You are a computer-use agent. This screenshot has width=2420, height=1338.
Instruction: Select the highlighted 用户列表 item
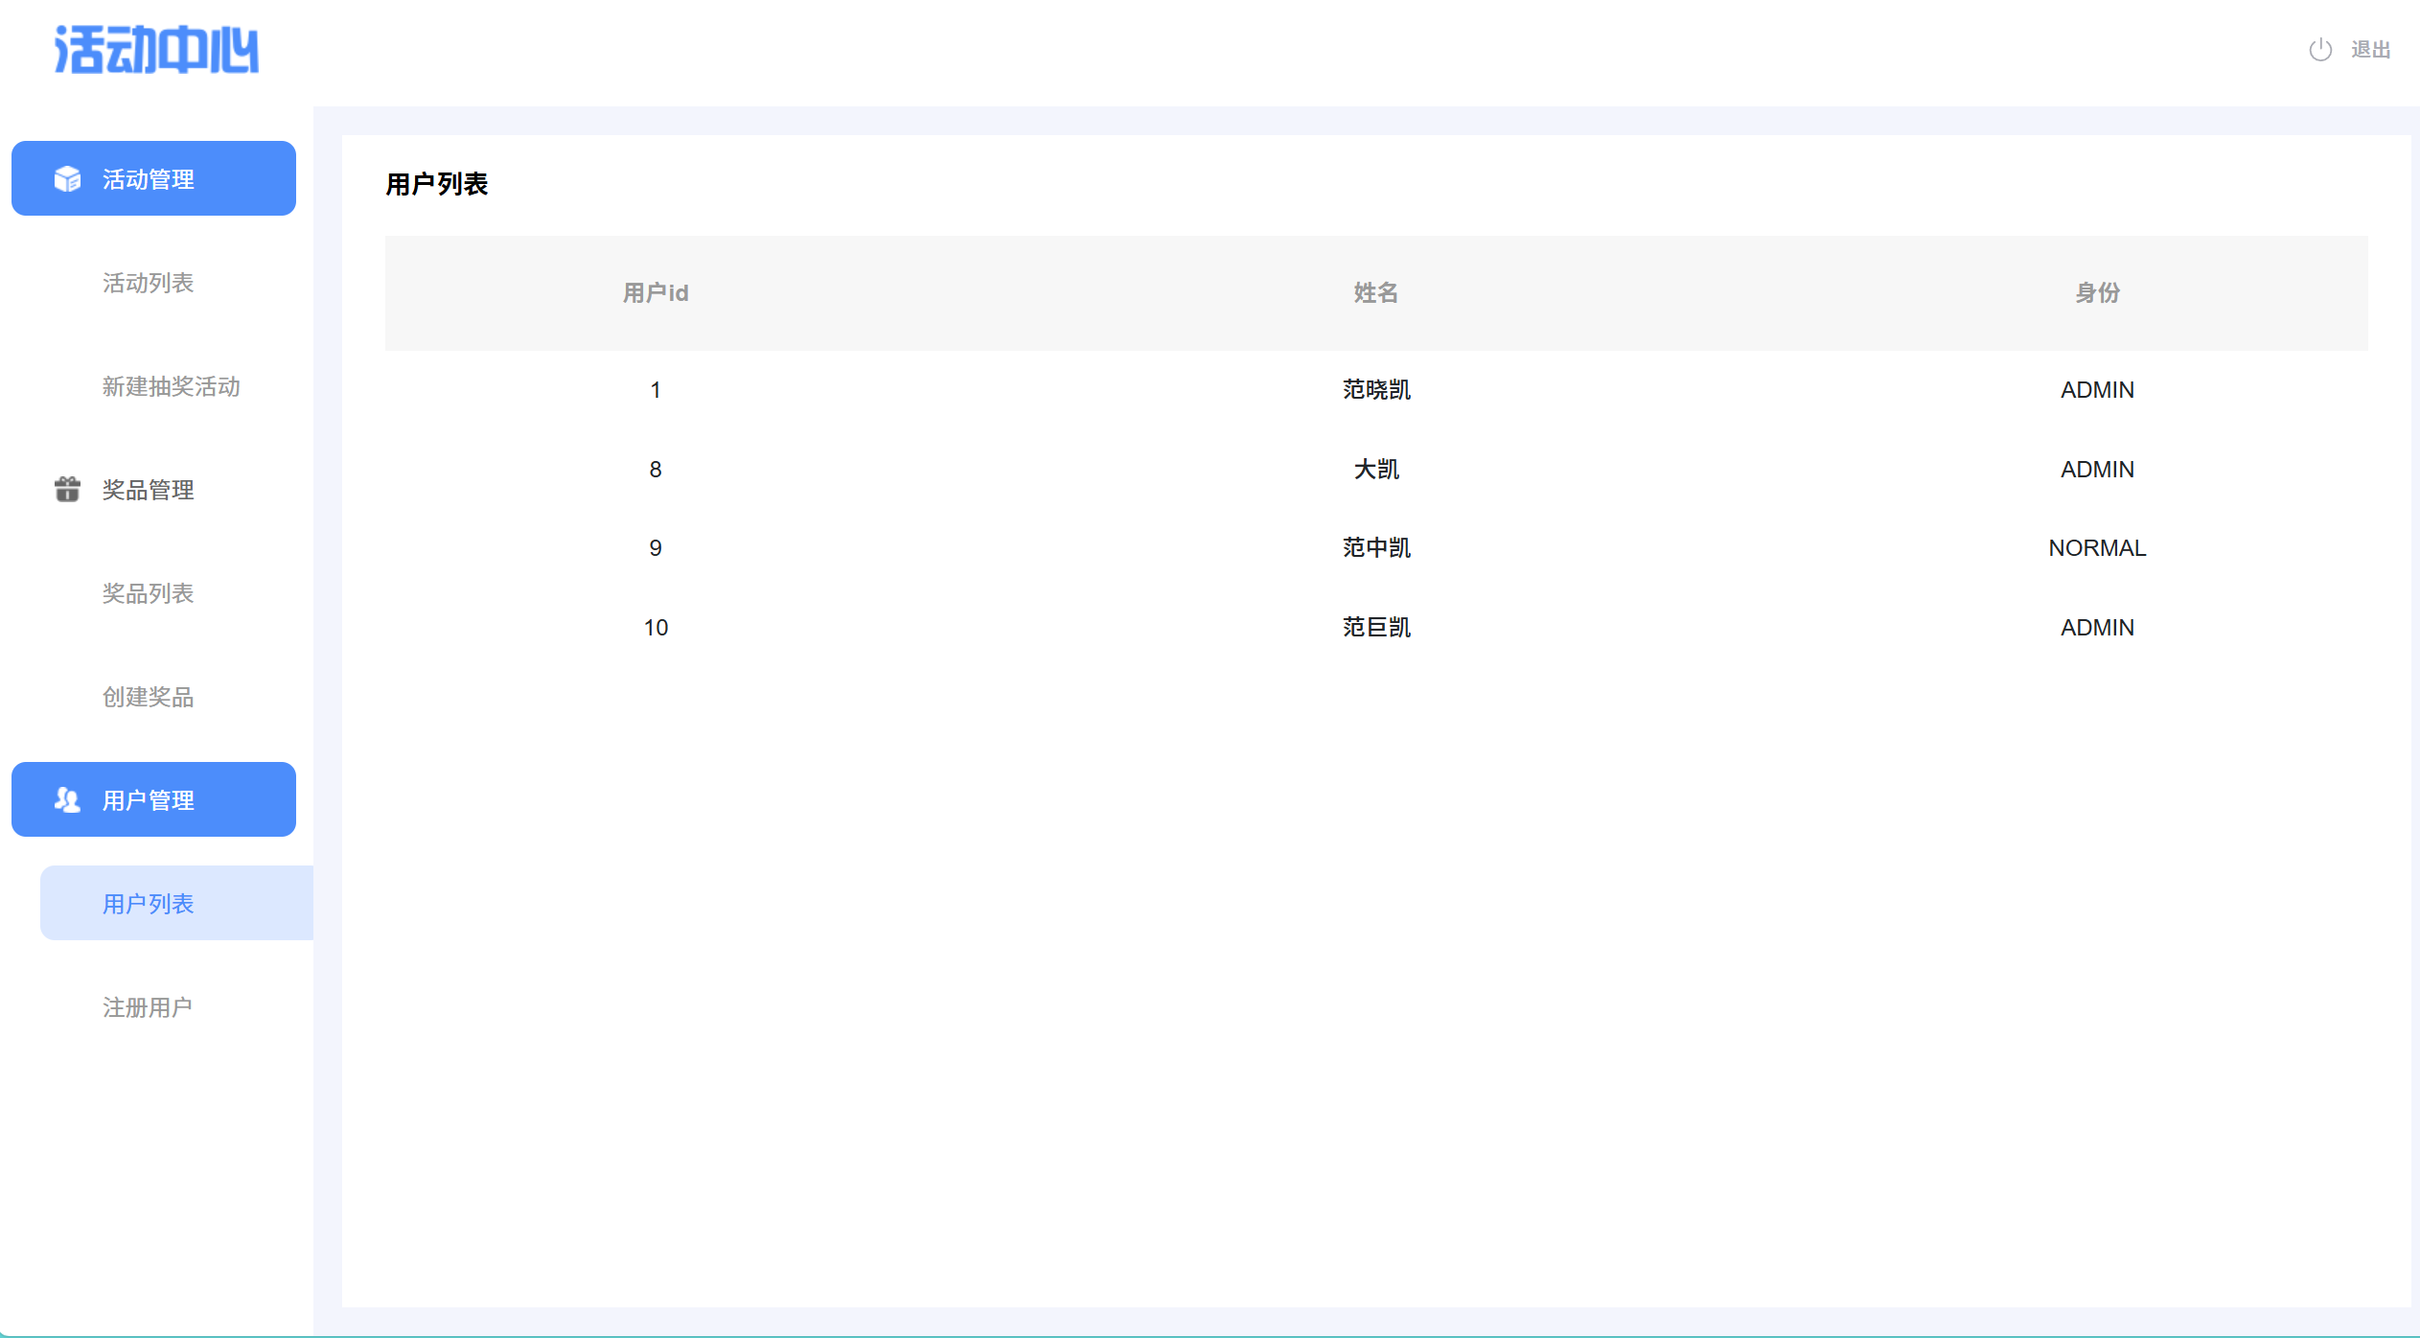pyautogui.click(x=149, y=904)
